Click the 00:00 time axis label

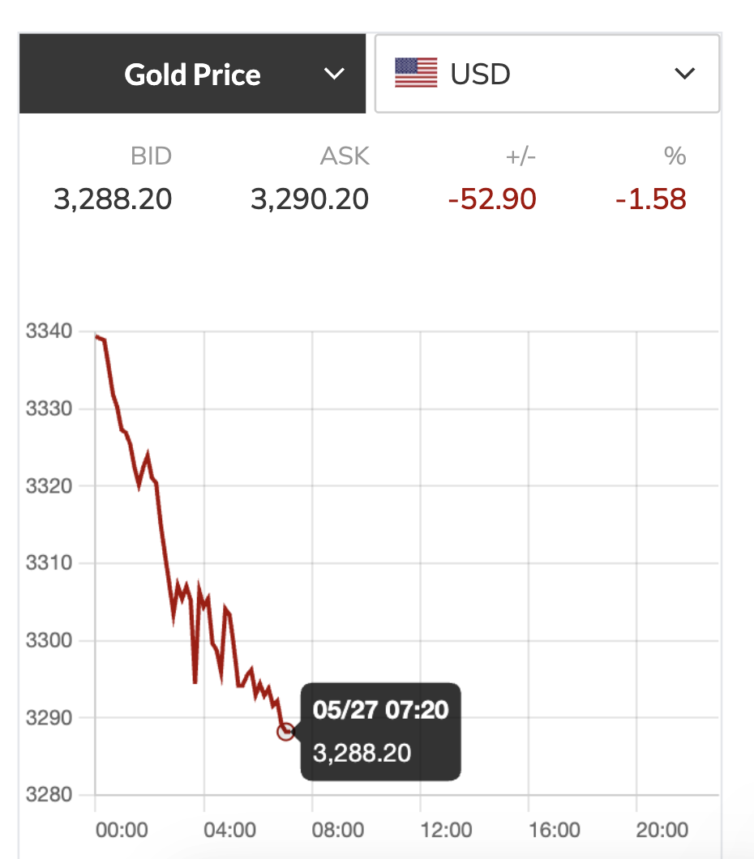(122, 830)
